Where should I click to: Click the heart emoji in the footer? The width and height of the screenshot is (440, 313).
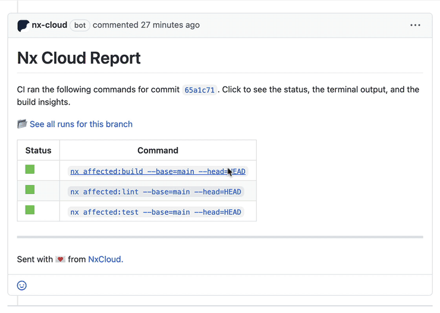coord(60,259)
